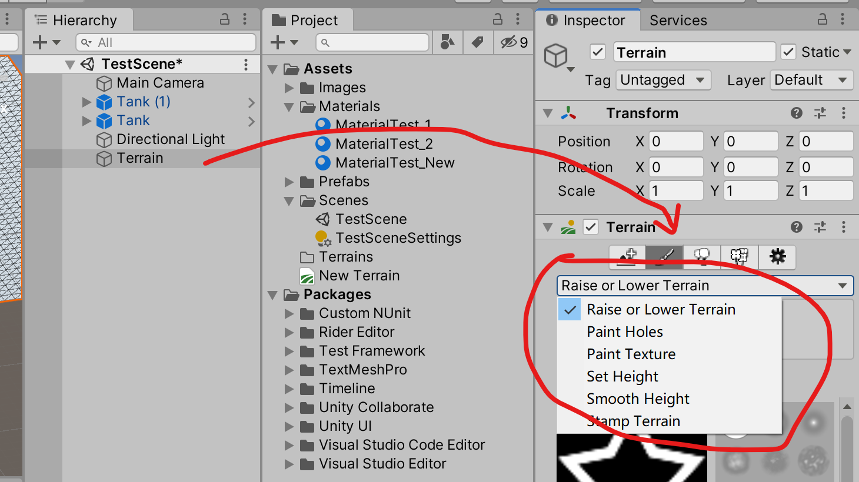The image size is (859, 482).
Task: Collapse the Materials folder
Action: click(289, 107)
